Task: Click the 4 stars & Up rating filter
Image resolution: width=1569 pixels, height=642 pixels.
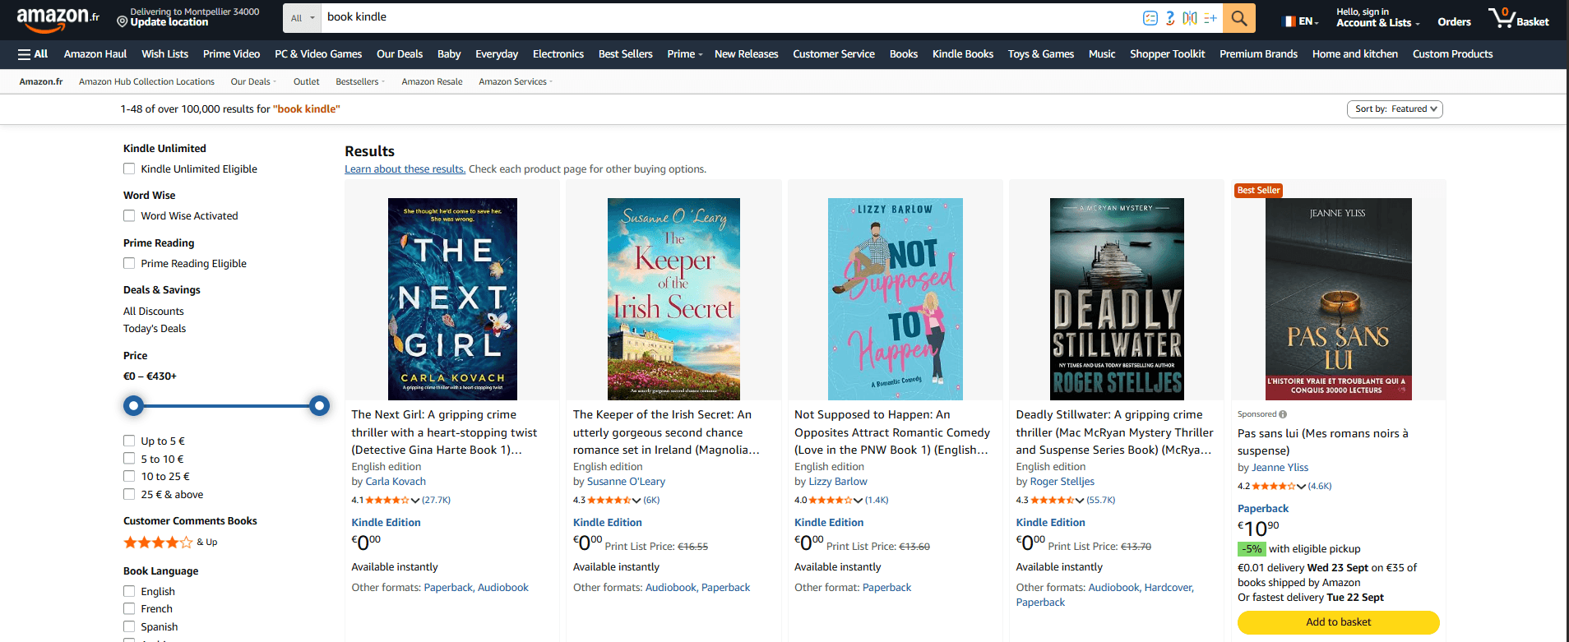Action: click(x=170, y=543)
